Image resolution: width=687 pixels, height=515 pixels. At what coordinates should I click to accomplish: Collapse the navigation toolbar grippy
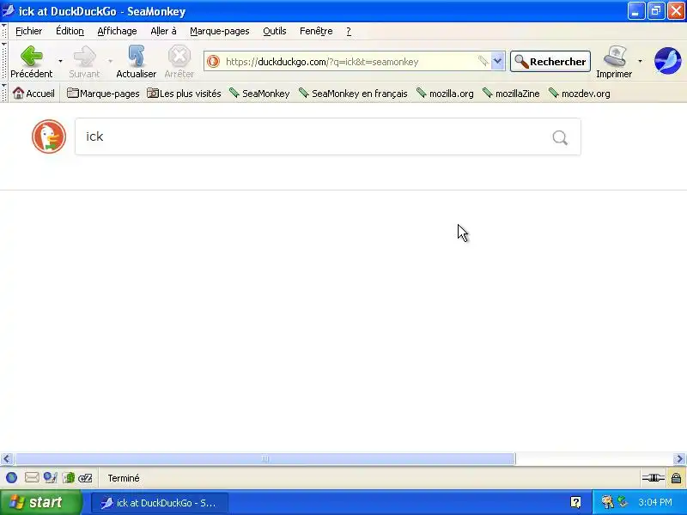[x=4, y=61]
